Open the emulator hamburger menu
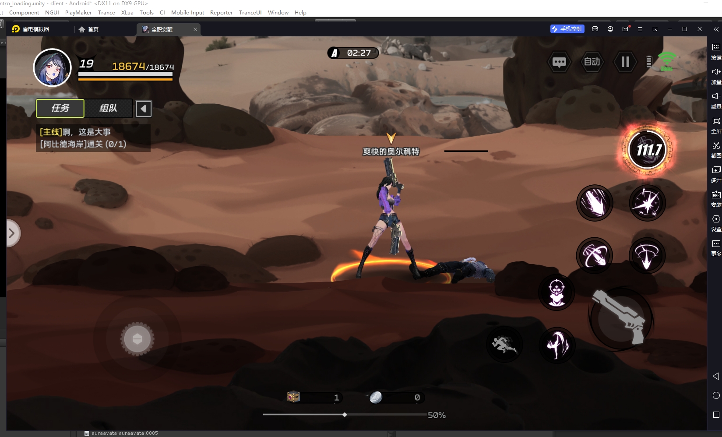The image size is (722, 437). coord(640,29)
